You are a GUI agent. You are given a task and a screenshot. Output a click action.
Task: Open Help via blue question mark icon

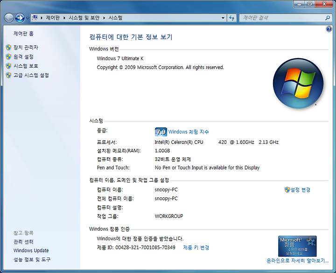[329, 29]
